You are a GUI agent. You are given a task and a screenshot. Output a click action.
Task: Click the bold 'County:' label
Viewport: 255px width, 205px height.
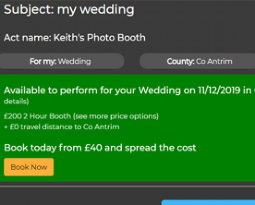(x=181, y=61)
